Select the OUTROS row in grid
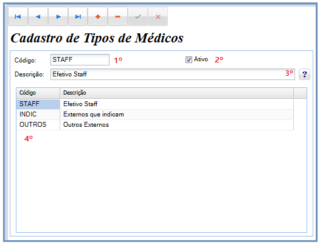The width and height of the screenshot is (320, 245). coord(155,125)
